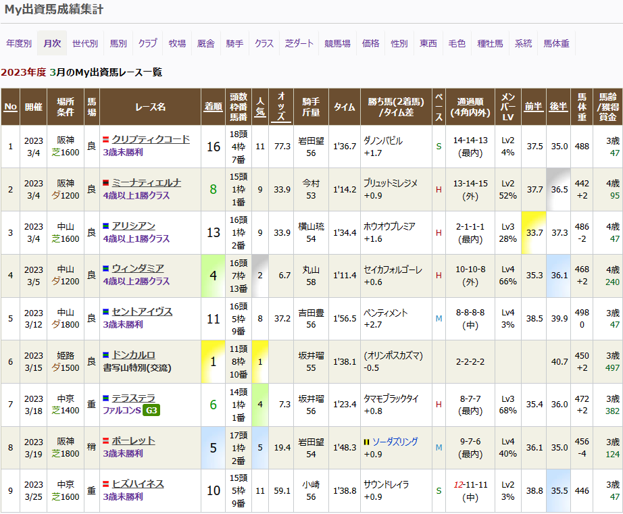Open the 芝ダート tab
This screenshot has height=514, width=623.
pyautogui.click(x=299, y=43)
